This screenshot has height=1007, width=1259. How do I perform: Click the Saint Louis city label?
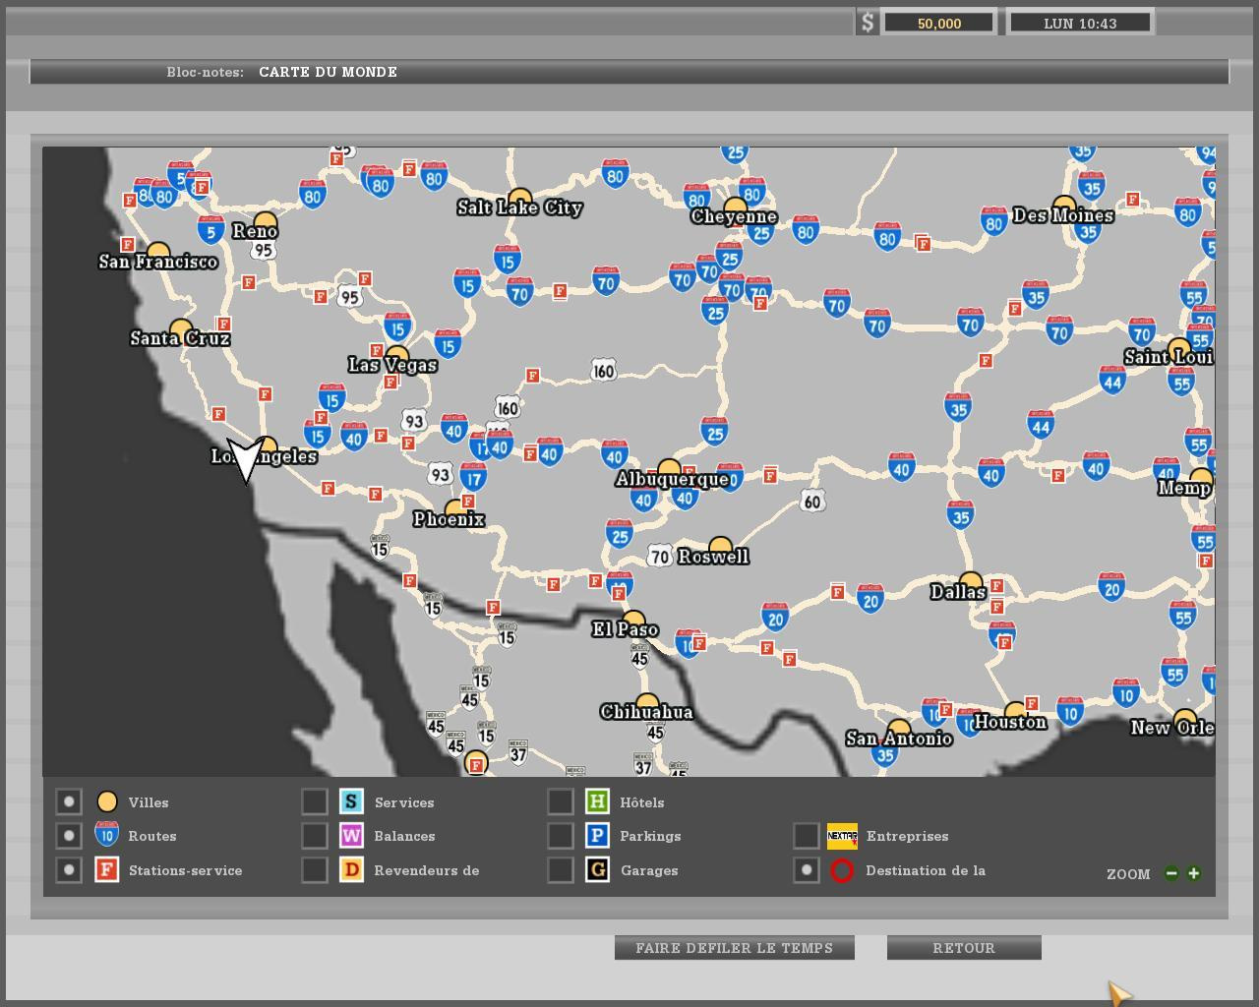coord(1169,357)
